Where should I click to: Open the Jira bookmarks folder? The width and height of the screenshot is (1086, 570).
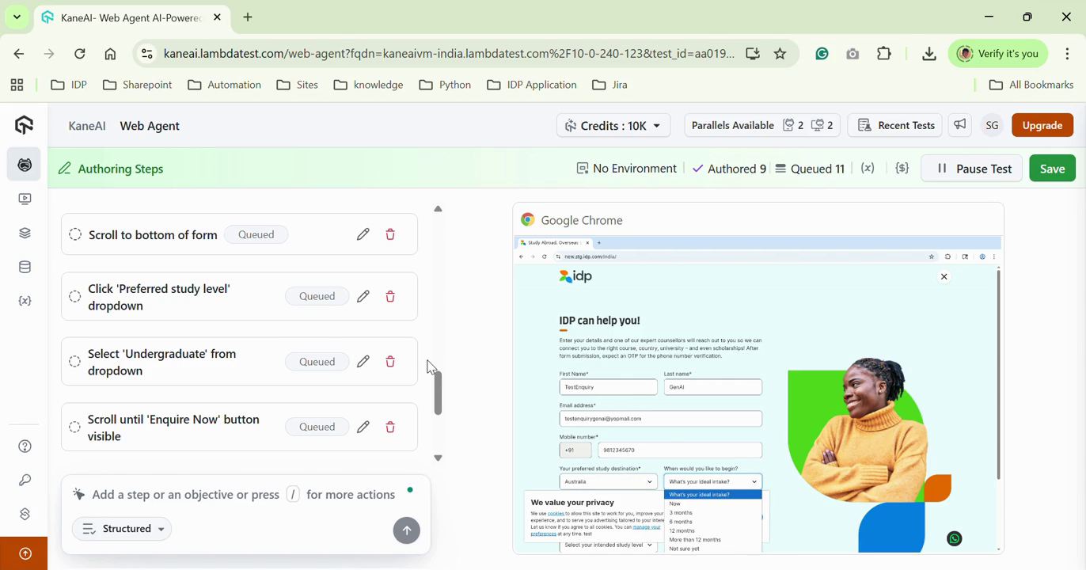(610, 85)
